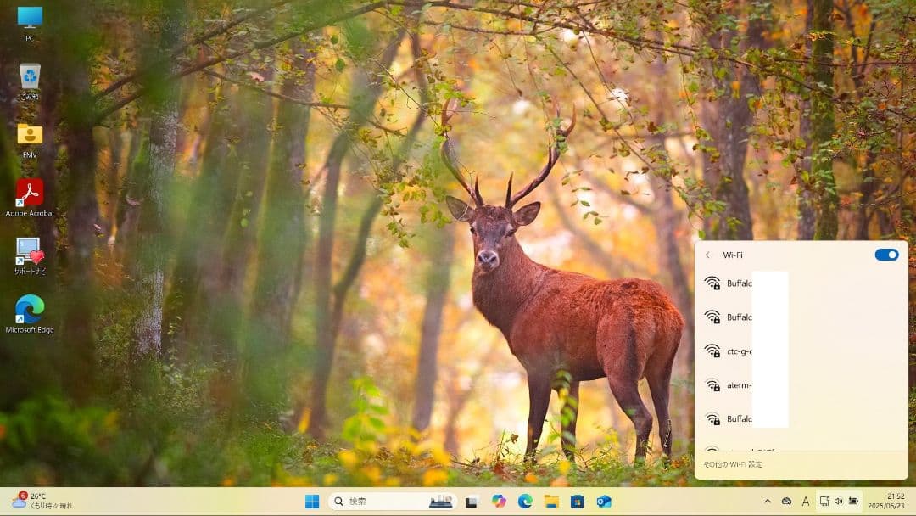Open File Explorer from the taskbar
The width and height of the screenshot is (916, 516).
pyautogui.click(x=551, y=501)
